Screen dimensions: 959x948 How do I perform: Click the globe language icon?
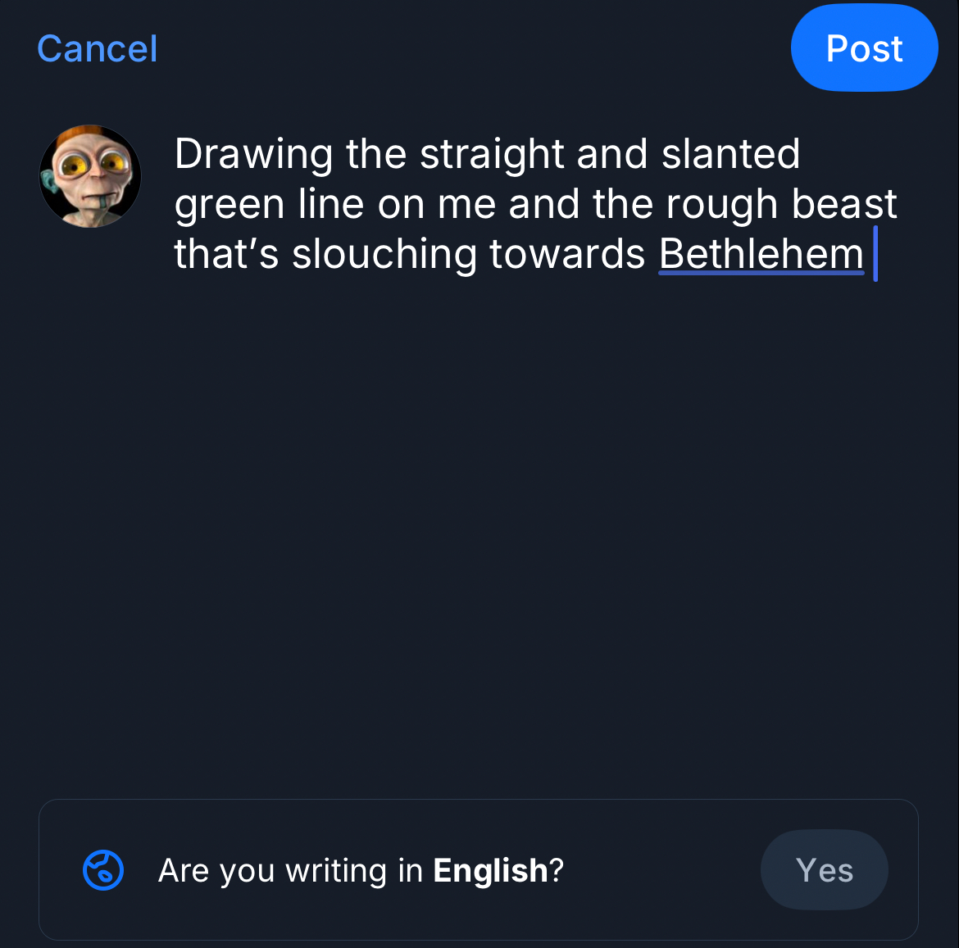pyautogui.click(x=103, y=870)
